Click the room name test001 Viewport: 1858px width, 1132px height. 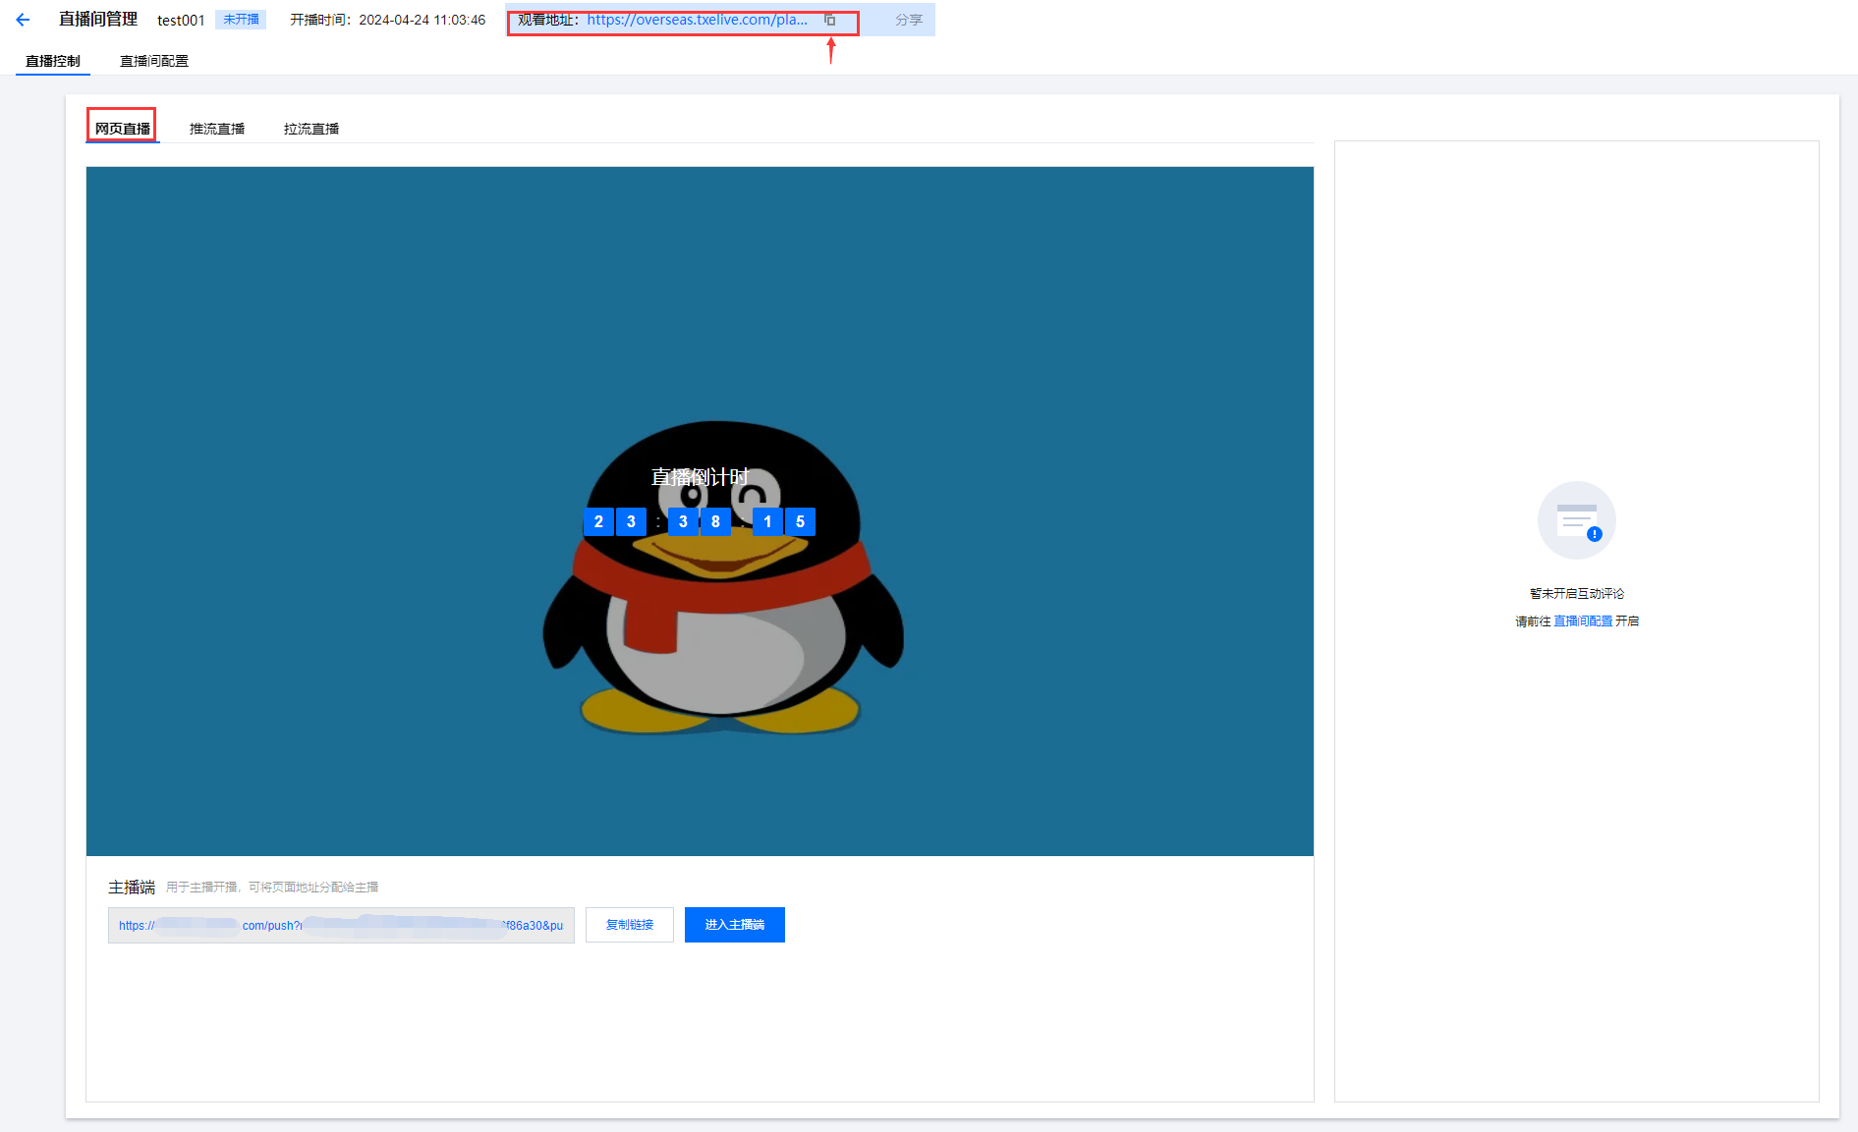(x=181, y=20)
